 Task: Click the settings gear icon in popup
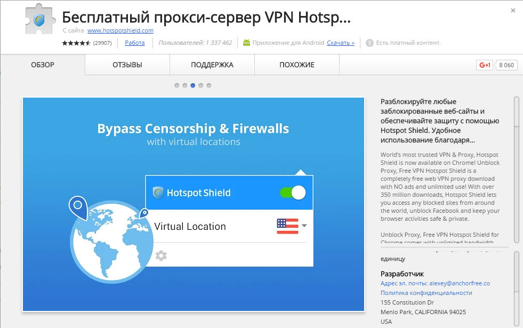tap(161, 255)
